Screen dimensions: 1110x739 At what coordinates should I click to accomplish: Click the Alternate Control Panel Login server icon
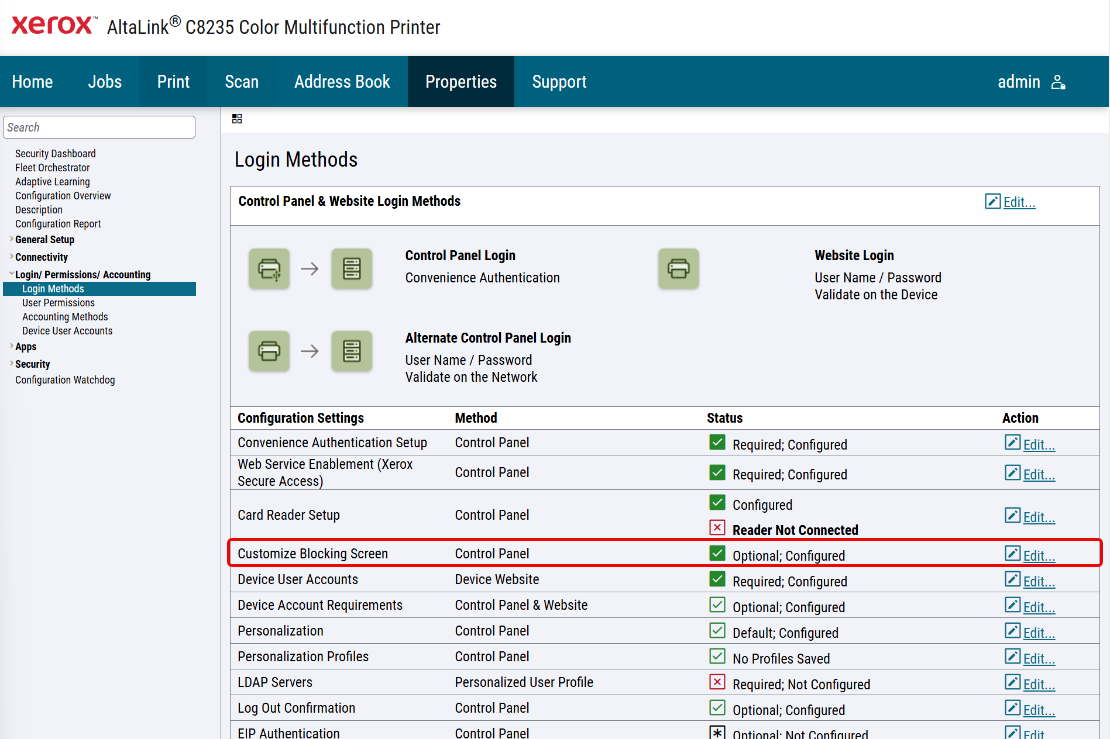tap(352, 351)
